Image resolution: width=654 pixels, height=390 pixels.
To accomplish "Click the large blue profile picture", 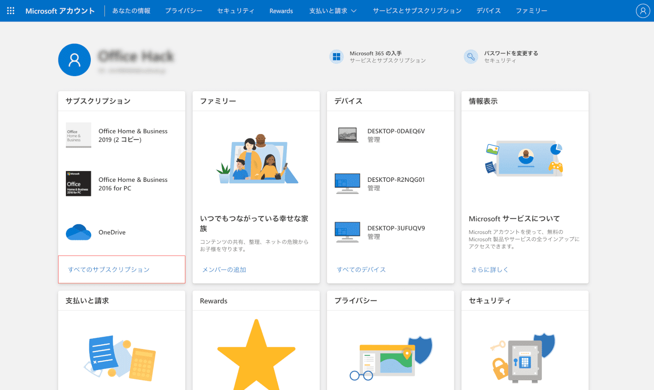I will click(x=74, y=60).
